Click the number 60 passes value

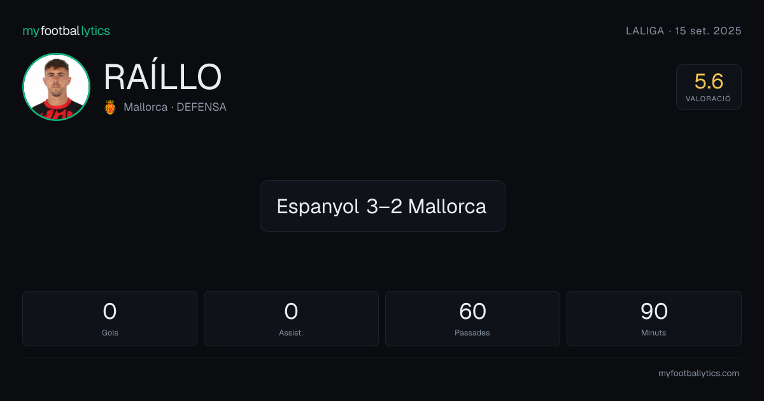point(472,311)
